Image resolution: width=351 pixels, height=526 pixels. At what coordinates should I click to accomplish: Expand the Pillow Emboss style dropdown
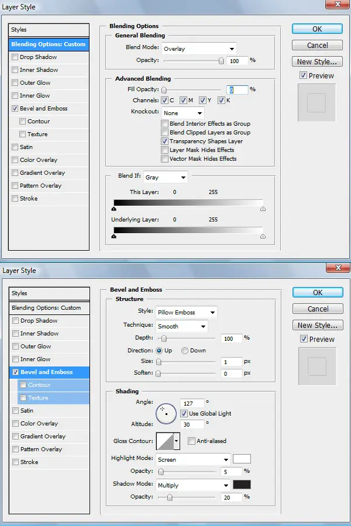(187, 312)
